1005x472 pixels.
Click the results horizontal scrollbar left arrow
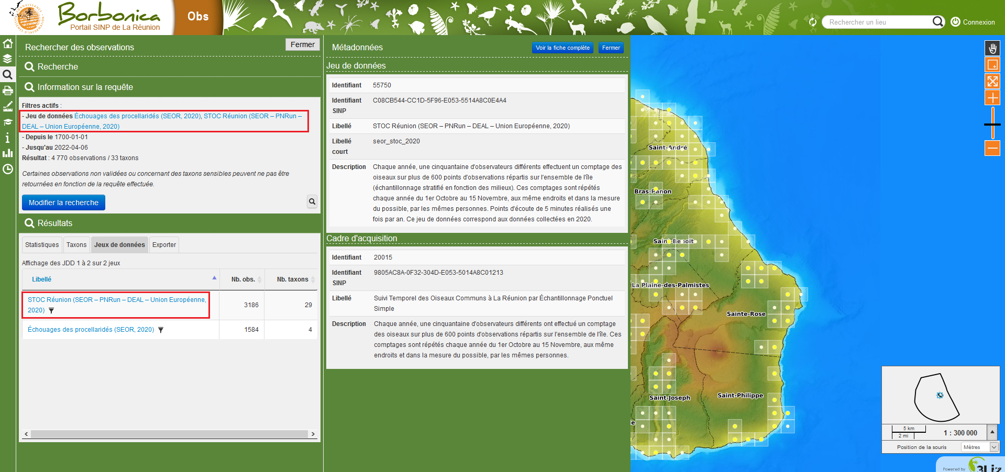tap(26, 434)
